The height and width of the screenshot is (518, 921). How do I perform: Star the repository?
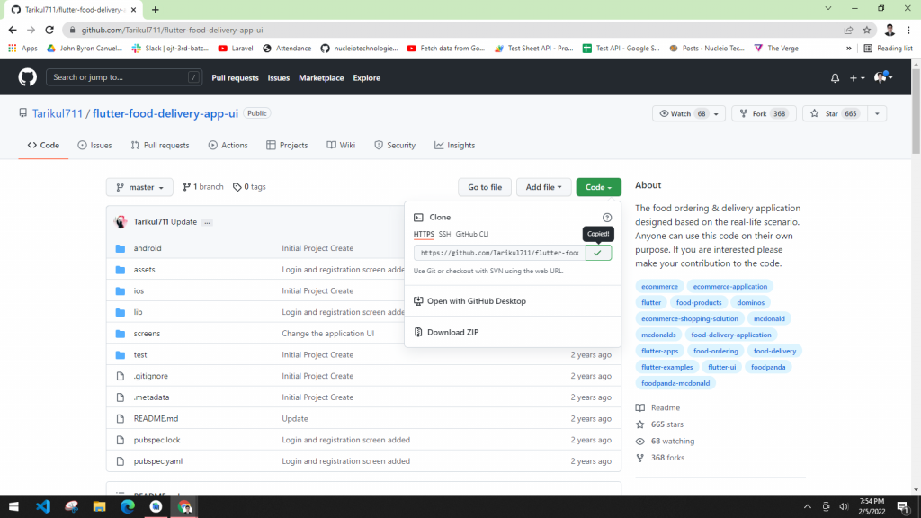tap(836, 113)
